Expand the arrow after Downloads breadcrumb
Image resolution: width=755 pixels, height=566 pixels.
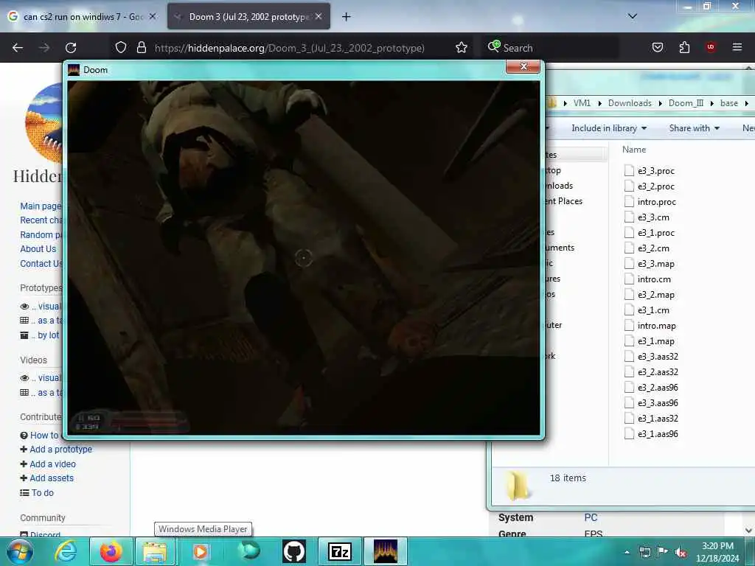(660, 103)
